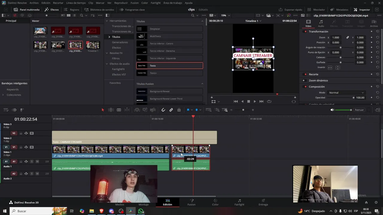This screenshot has height=215, width=383.
Task: Jump to last frame in viewer
Action: 262,102
